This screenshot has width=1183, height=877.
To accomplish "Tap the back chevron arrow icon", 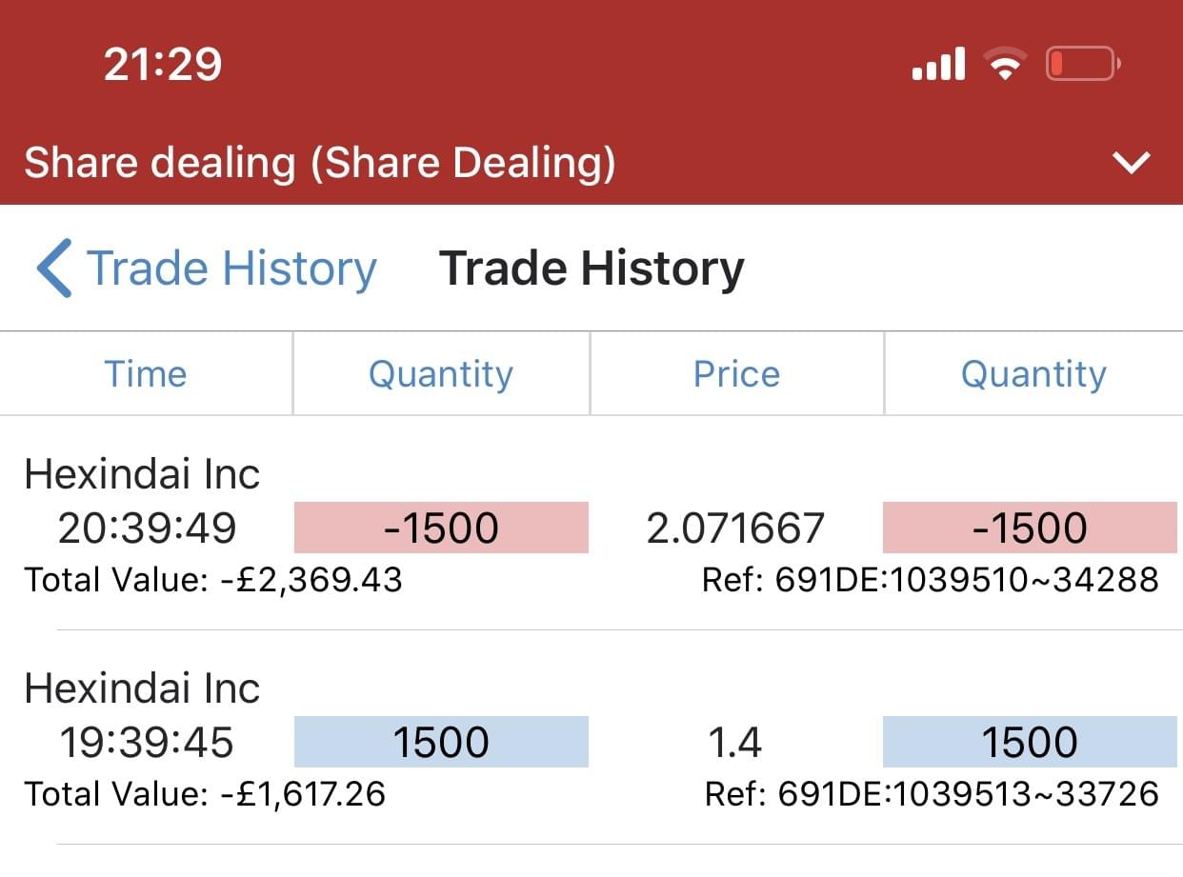I will [54, 269].
